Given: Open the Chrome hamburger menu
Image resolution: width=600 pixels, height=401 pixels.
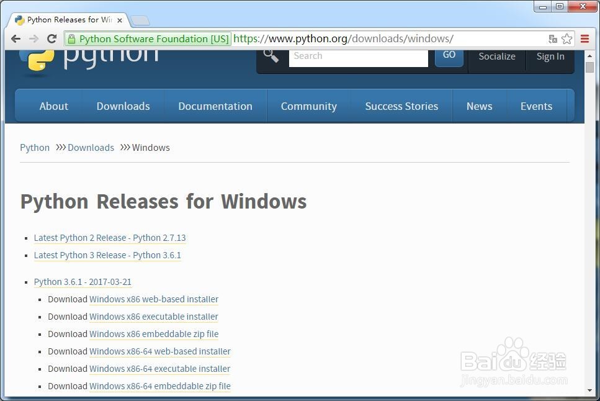Looking at the screenshot, I should 584,38.
